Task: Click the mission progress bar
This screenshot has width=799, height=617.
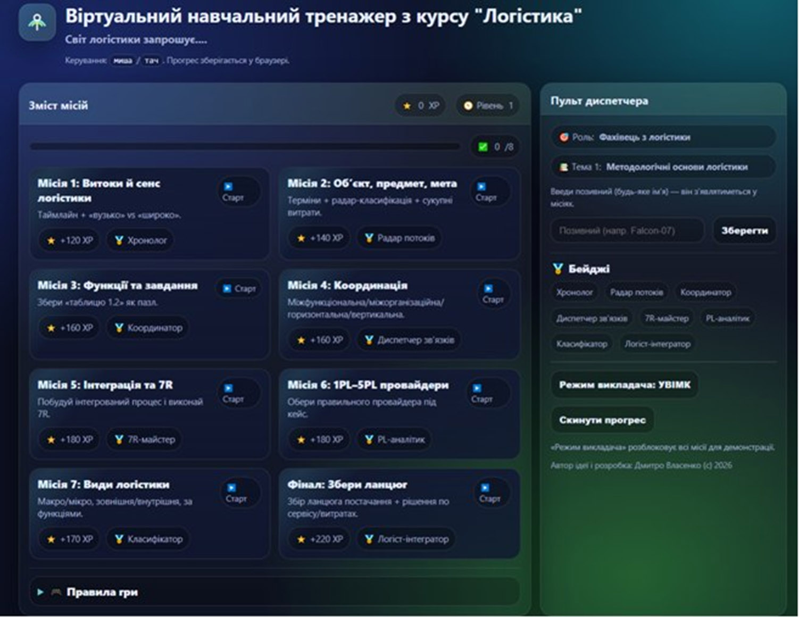Action: 245,146
